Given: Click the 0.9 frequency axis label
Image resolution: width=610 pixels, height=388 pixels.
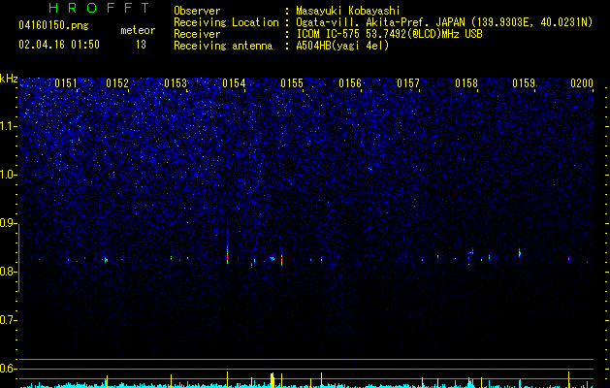Looking at the screenshot, I should (8, 223).
